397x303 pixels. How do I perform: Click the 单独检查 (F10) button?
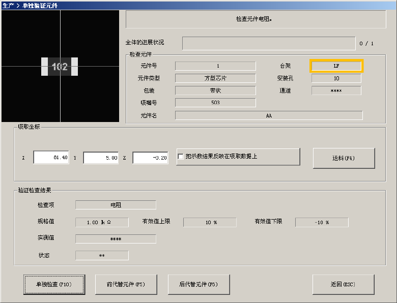(54, 285)
